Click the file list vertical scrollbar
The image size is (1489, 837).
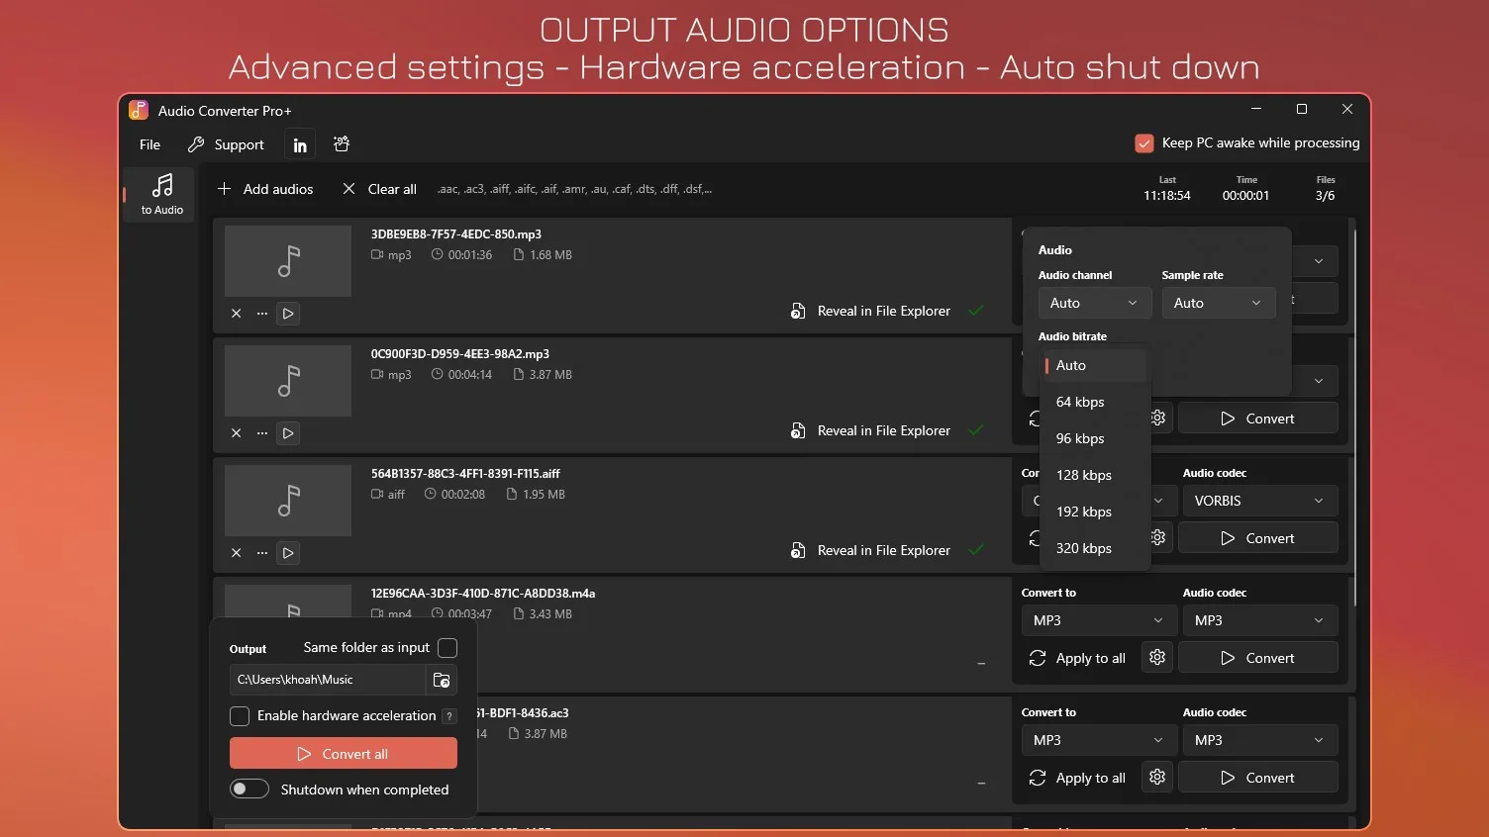[x=1354, y=418]
